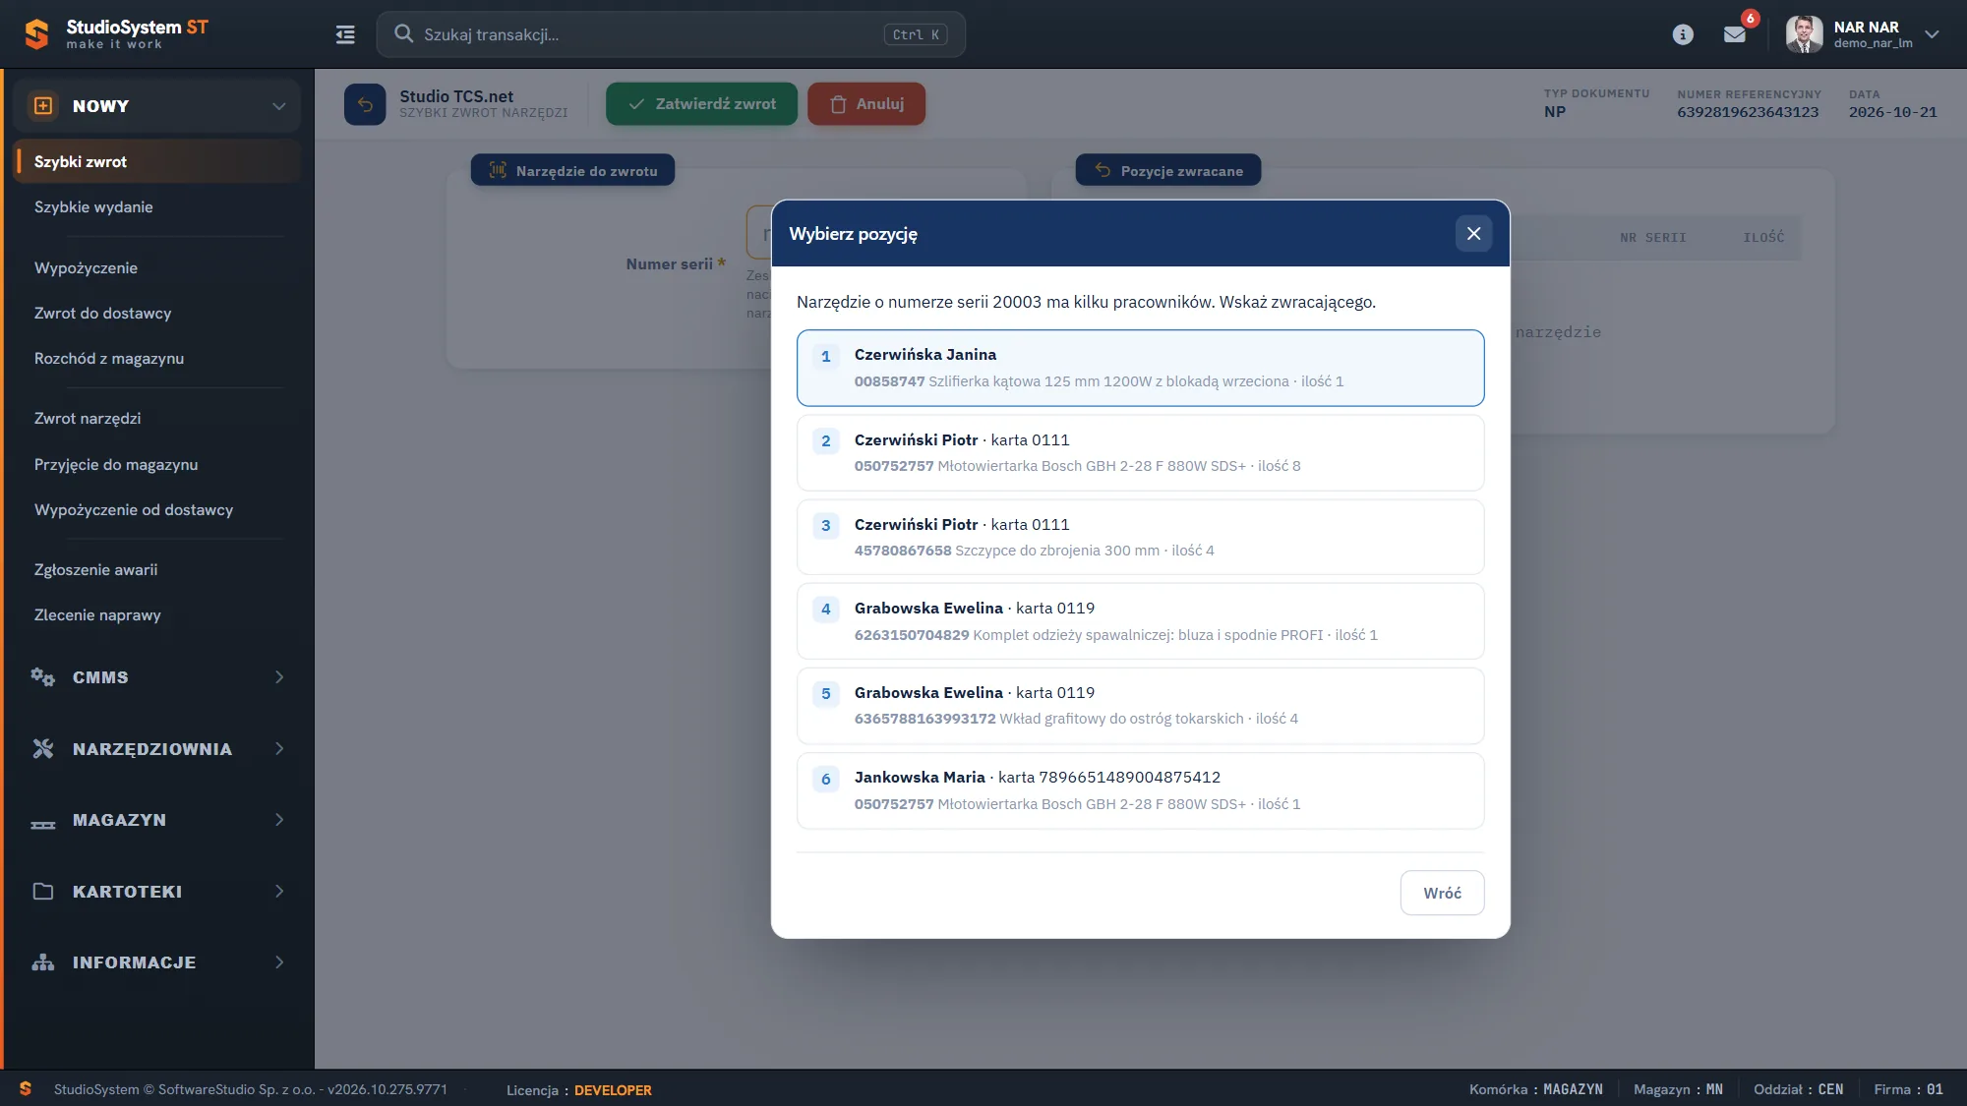Screen dimensions: 1967x1106
Task: Open Zgłoszenie awarii menu item
Action: pos(157,570)
